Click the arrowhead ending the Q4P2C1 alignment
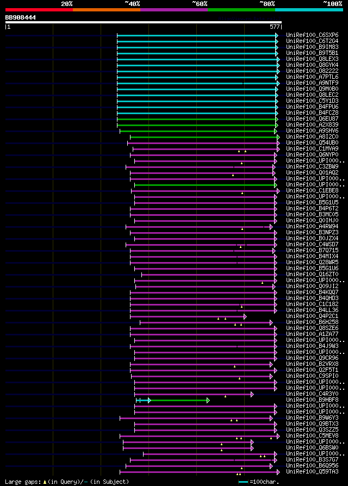 coord(245,317)
